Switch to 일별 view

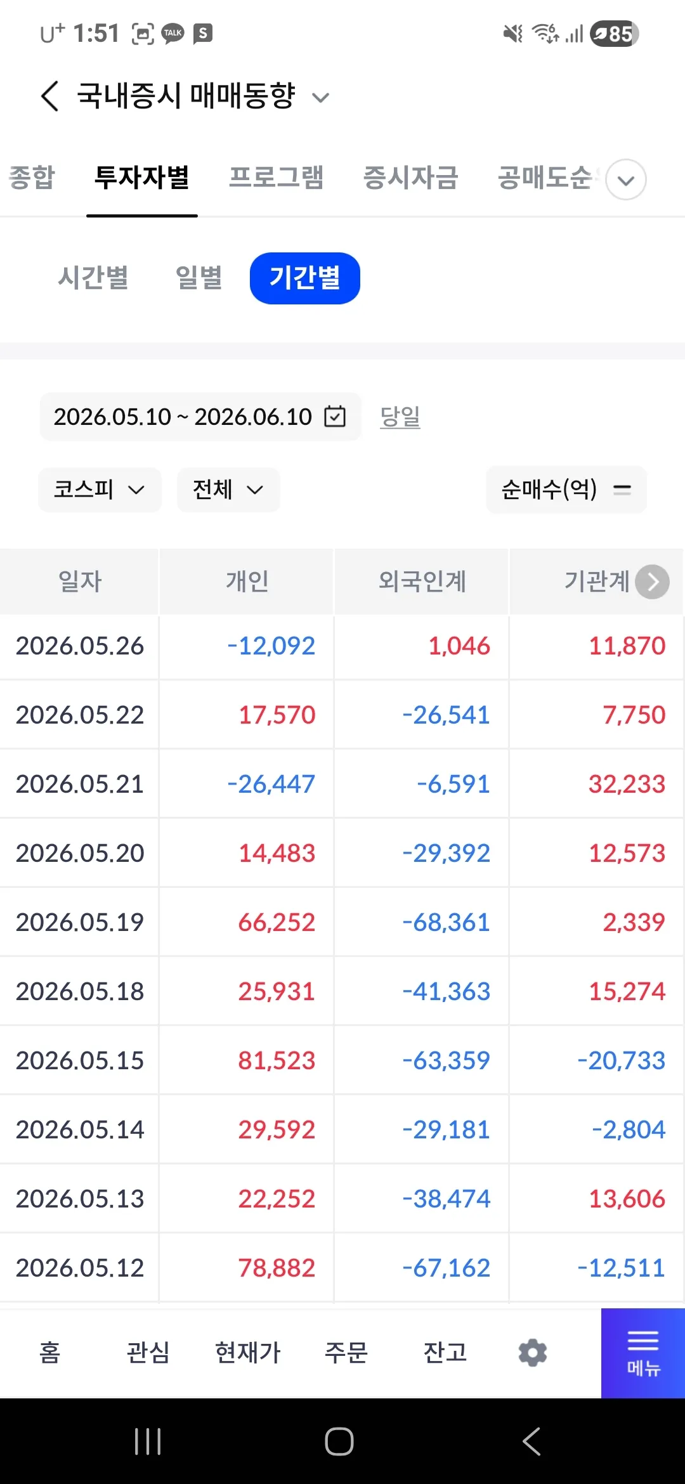(x=199, y=278)
